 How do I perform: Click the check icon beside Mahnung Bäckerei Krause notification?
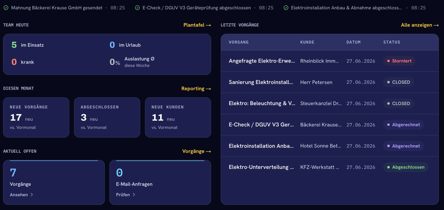click(6, 8)
